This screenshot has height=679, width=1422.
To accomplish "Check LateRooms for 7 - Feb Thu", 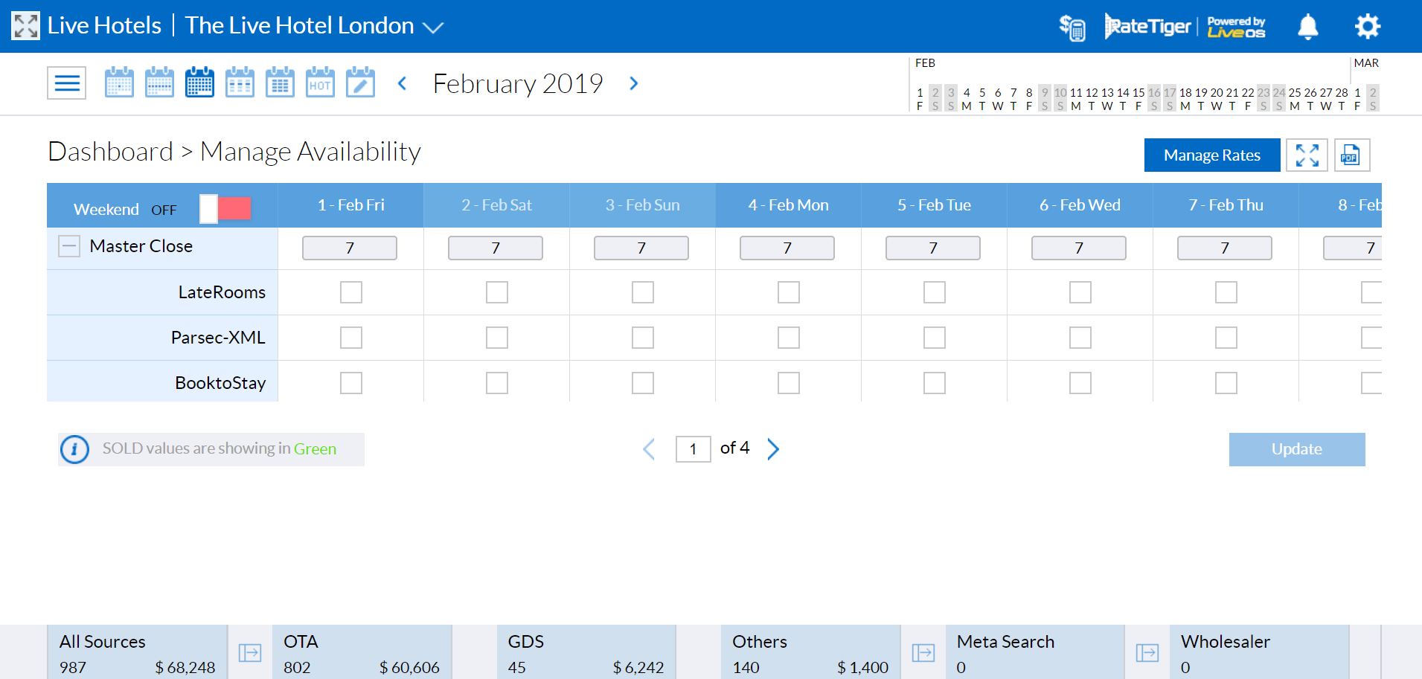I will click(x=1226, y=292).
